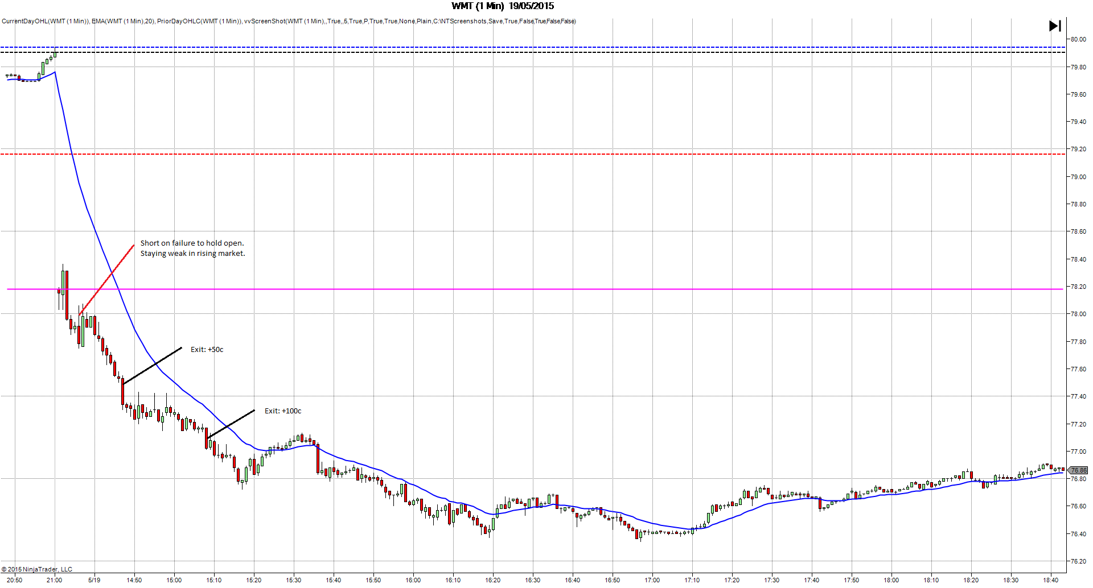The height and width of the screenshot is (588, 1093).
Task: Click the 78.20 price axis label
Action: click(1078, 287)
